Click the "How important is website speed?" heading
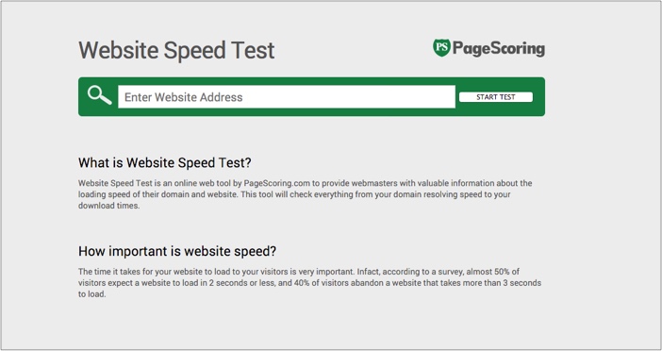The width and height of the screenshot is (662, 351). coord(177,251)
